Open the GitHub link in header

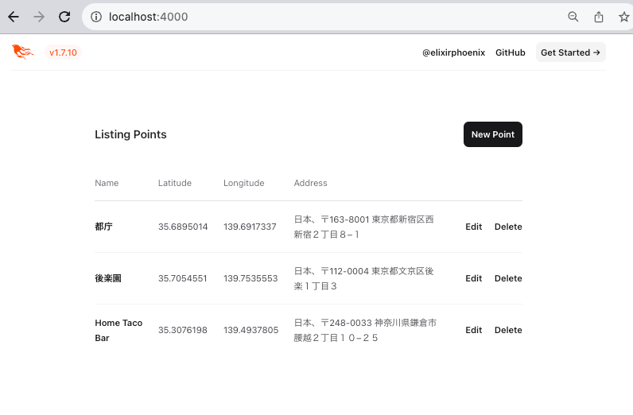(x=511, y=52)
